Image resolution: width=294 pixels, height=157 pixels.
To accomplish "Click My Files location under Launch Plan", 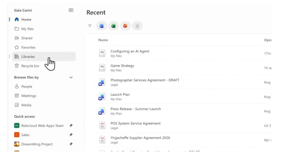I will pyautogui.click(x=116, y=99).
